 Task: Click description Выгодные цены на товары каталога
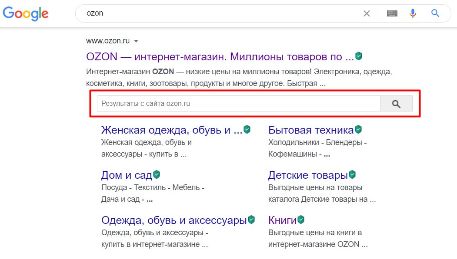[322, 193]
